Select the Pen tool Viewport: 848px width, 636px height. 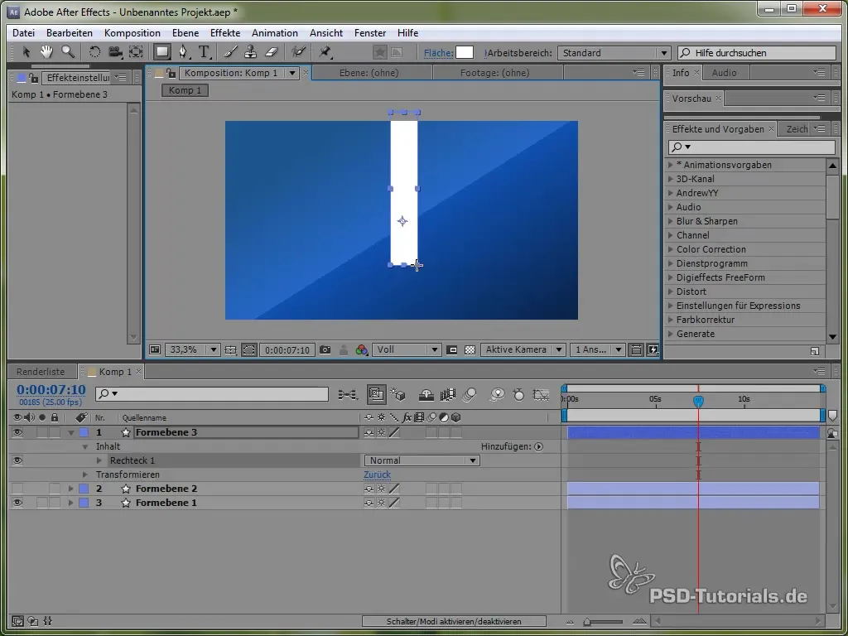[x=184, y=52]
